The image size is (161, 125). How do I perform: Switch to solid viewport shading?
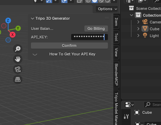click(95, 1)
